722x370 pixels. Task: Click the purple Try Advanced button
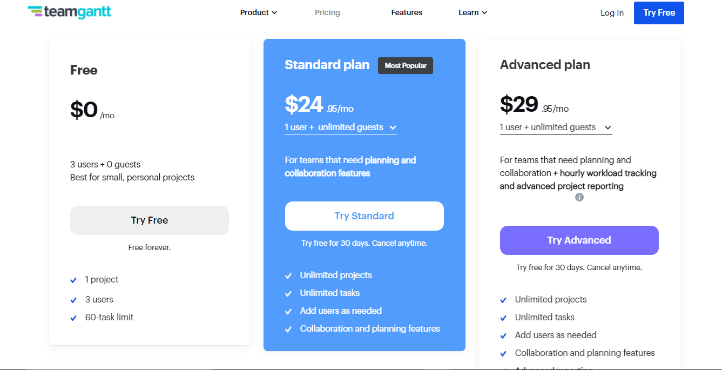[579, 240]
